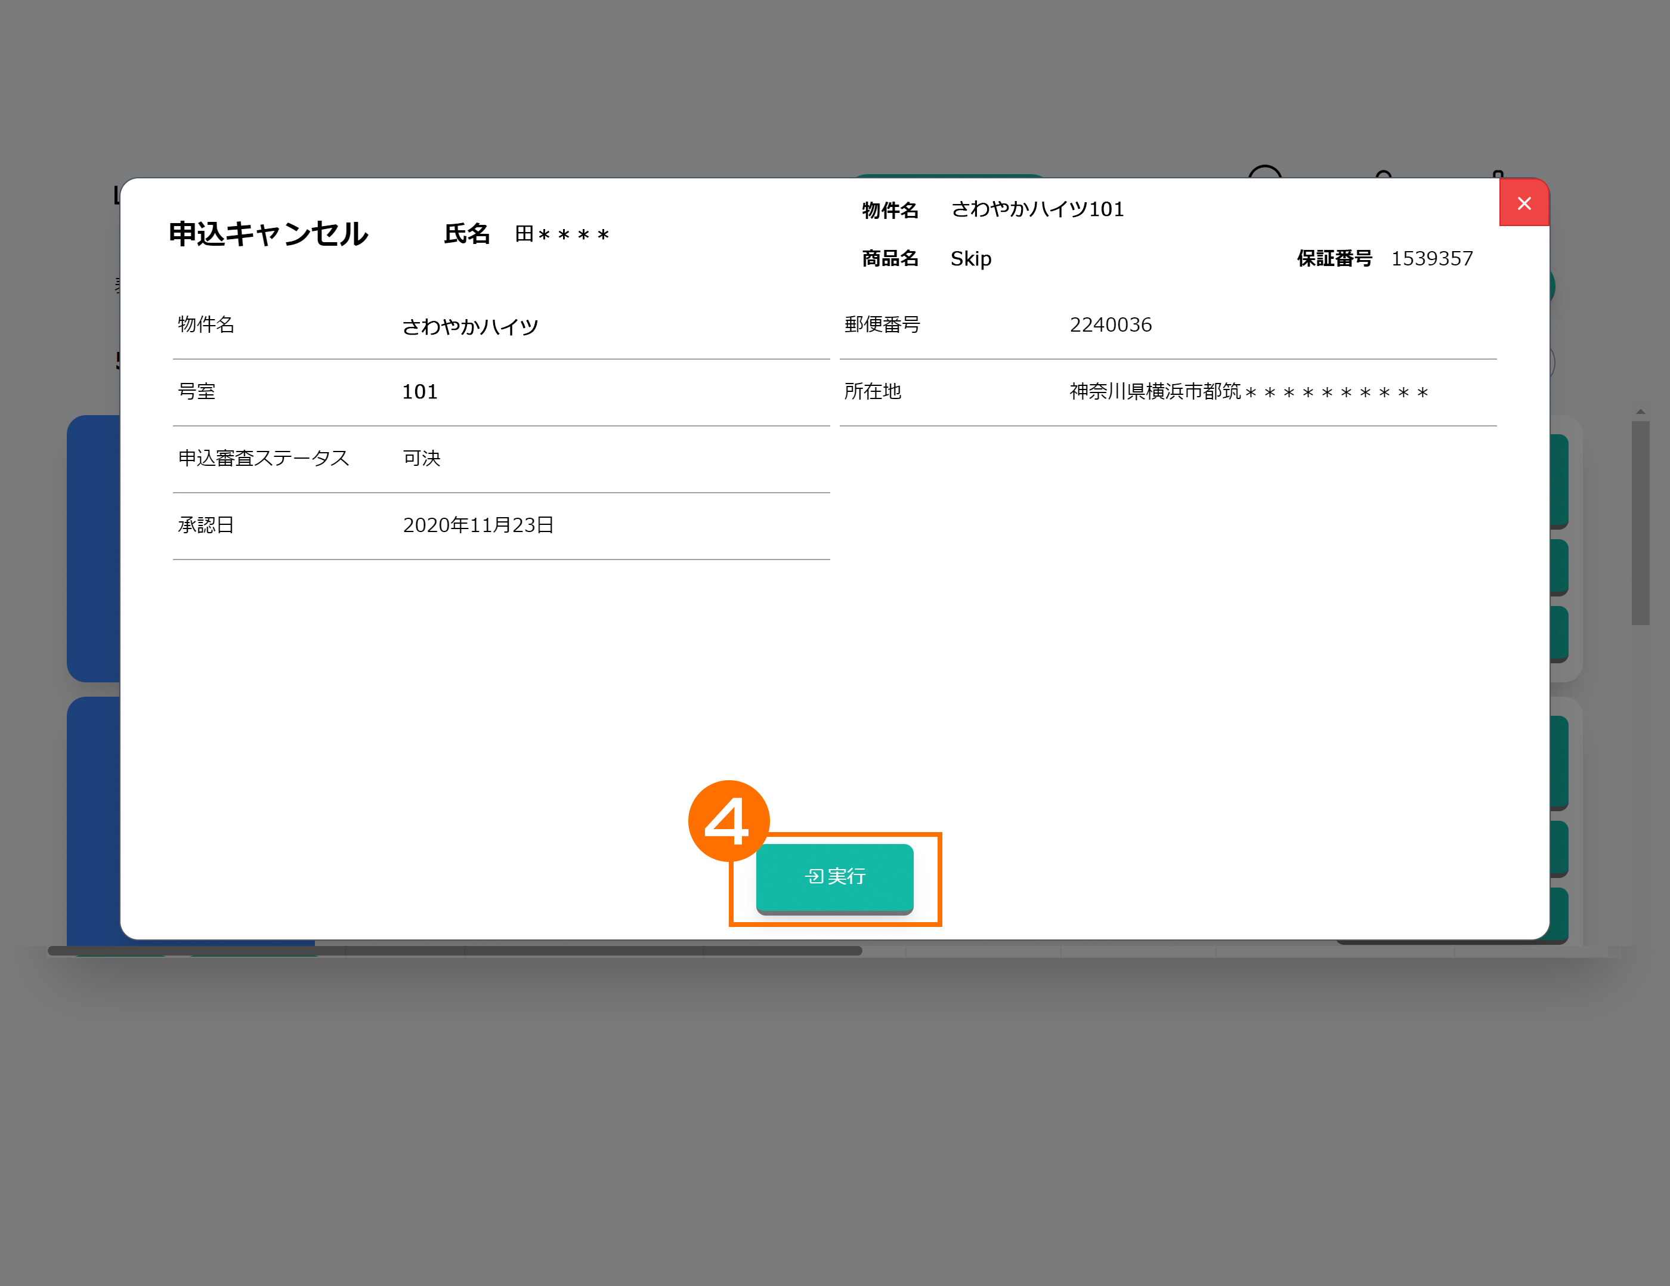
Task: Click the 実行 execute button
Action: coord(834,876)
